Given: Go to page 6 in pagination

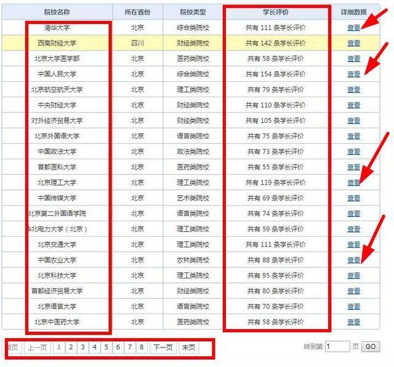Looking at the screenshot, I should 118,347.
